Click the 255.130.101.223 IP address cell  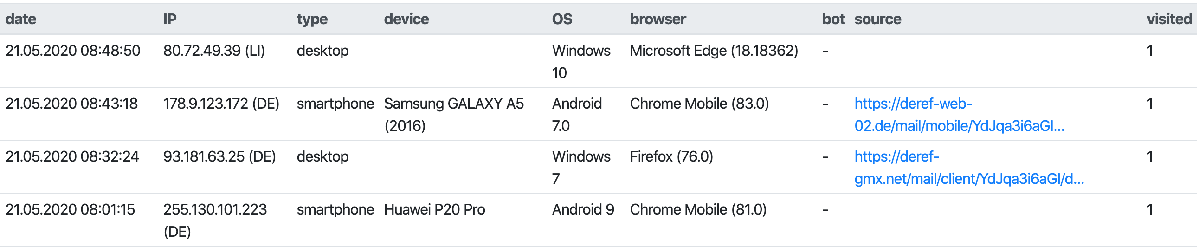(x=214, y=210)
